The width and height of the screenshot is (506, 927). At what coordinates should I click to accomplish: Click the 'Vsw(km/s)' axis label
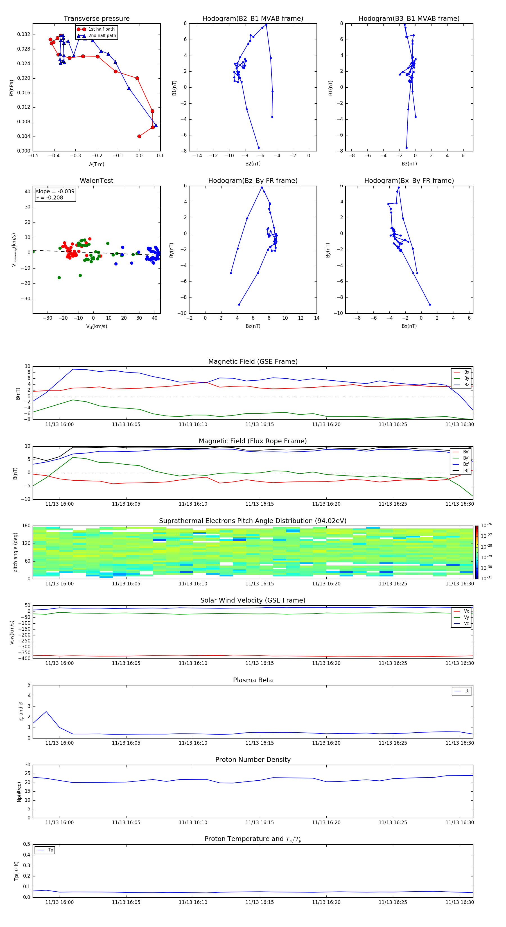click(x=11, y=632)
